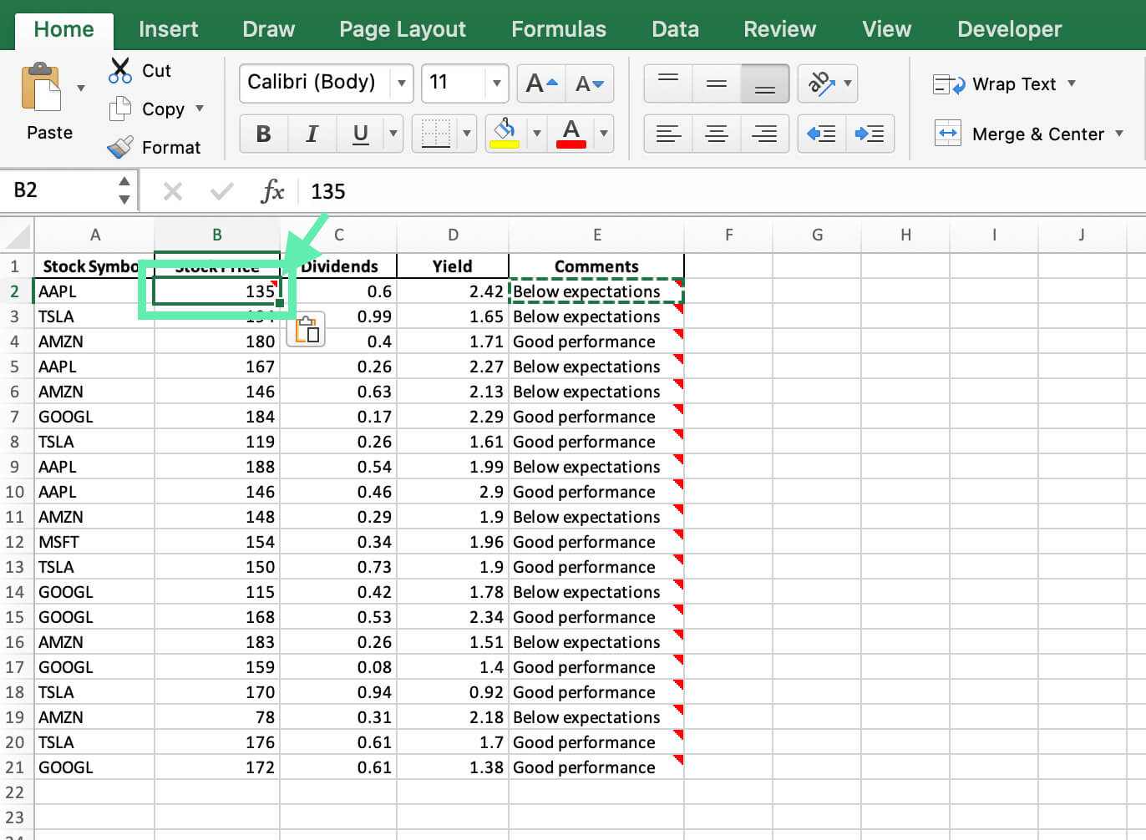The width and height of the screenshot is (1146, 840).
Task: Click the Comments header cell
Action: click(x=596, y=266)
